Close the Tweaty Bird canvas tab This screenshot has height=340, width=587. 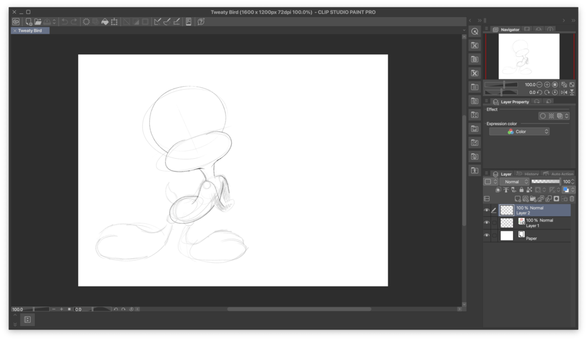click(x=15, y=31)
